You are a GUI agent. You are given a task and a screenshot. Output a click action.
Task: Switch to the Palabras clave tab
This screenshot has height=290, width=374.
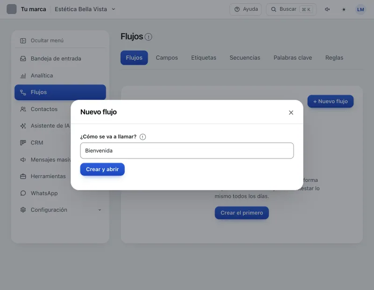pos(293,58)
